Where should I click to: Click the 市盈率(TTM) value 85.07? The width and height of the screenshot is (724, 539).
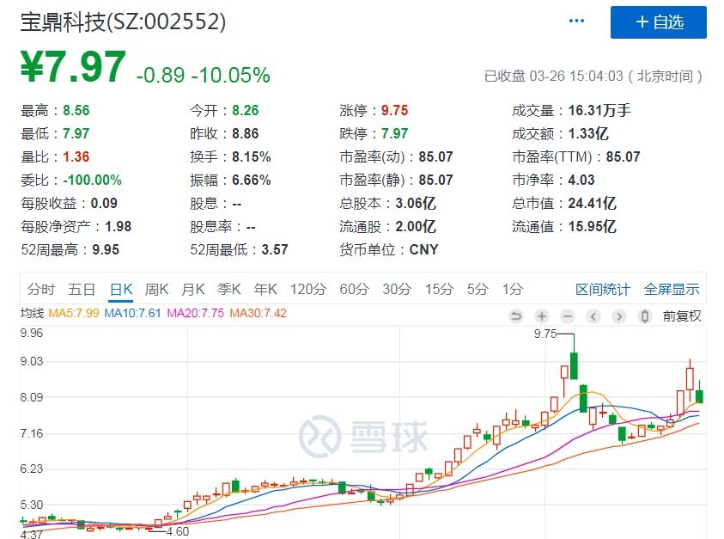coord(624,156)
